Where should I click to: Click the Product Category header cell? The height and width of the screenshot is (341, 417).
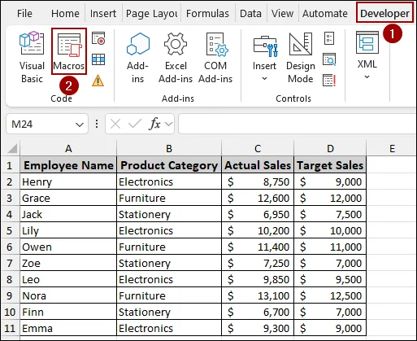[x=169, y=165]
